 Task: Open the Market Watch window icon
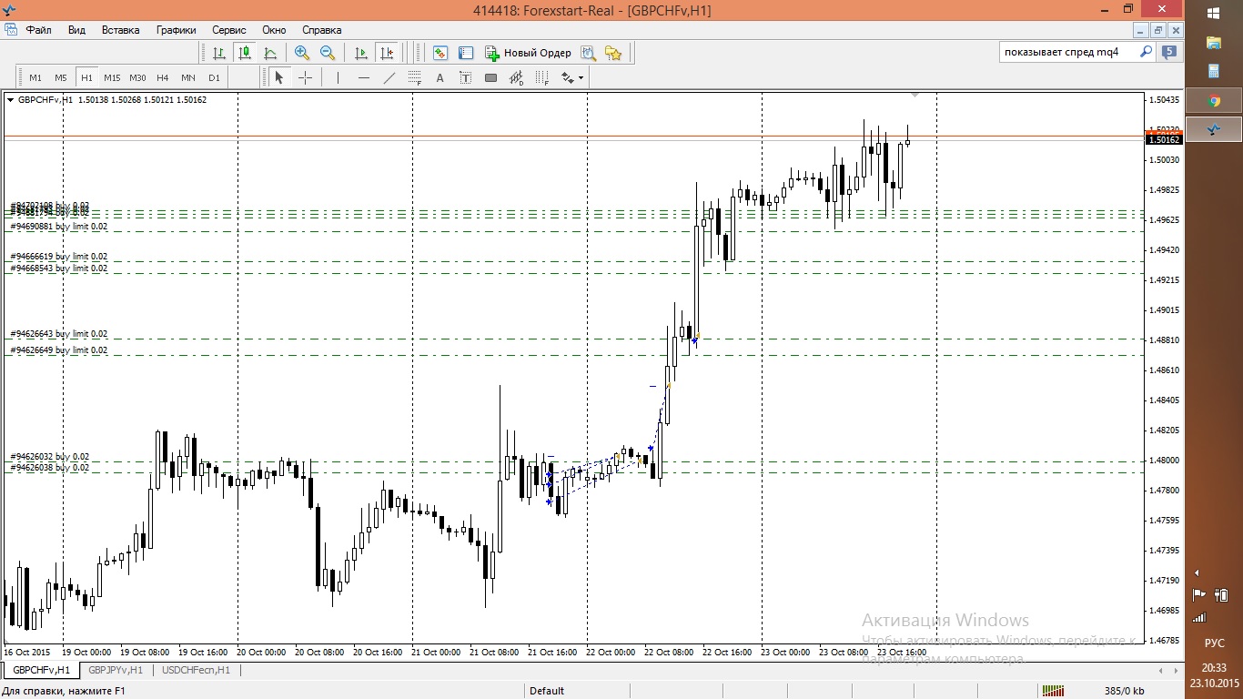click(x=440, y=53)
